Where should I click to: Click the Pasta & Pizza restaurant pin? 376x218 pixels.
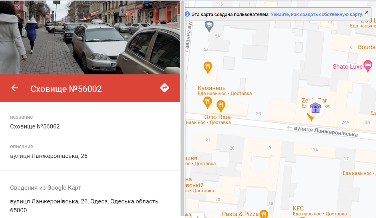pos(264,214)
